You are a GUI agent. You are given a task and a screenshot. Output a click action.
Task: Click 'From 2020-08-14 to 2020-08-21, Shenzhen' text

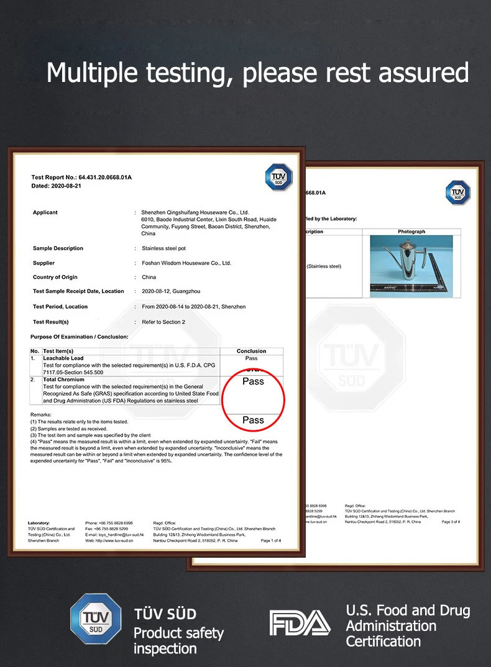click(x=193, y=307)
